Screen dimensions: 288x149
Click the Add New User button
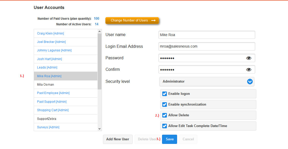click(x=118, y=139)
